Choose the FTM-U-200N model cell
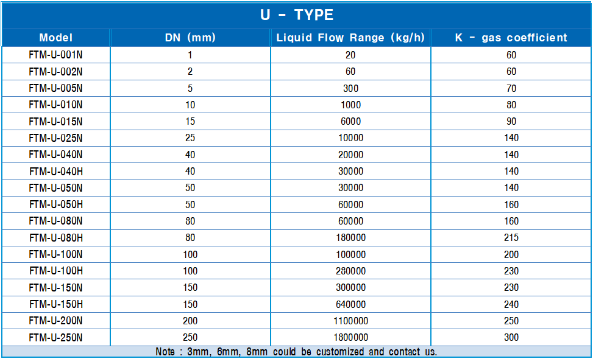This screenshot has height=359, width=593. pos(55,321)
